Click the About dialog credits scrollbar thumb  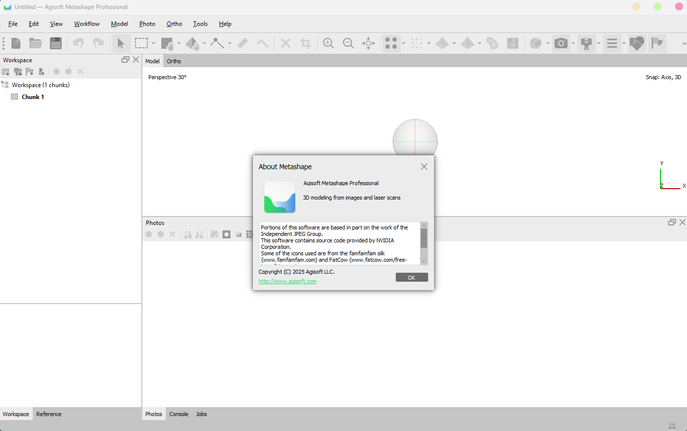point(424,238)
